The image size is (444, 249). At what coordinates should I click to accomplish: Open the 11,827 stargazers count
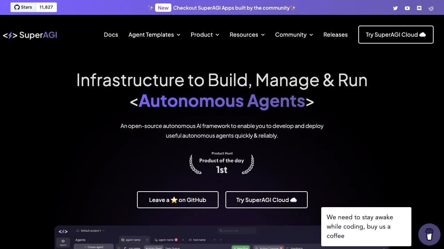[x=46, y=7]
